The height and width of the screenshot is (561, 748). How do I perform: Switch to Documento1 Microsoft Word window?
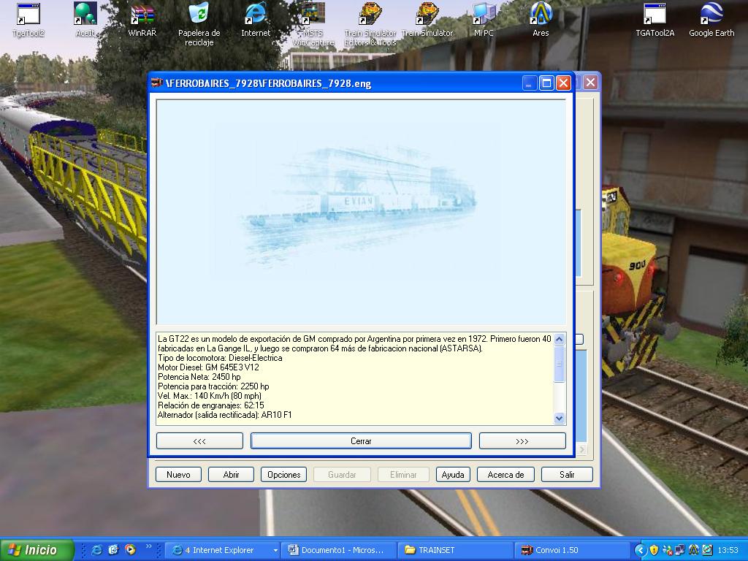pyautogui.click(x=337, y=550)
